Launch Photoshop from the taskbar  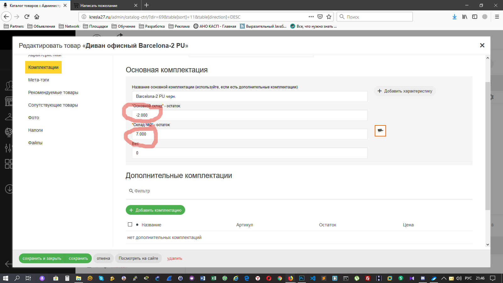tap(301, 278)
